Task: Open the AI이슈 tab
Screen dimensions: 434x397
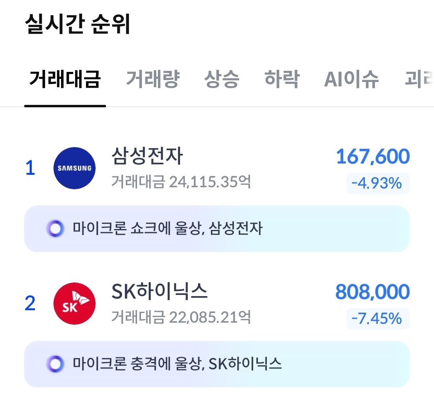Action: [351, 79]
